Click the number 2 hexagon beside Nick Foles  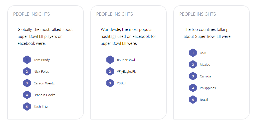27,71
